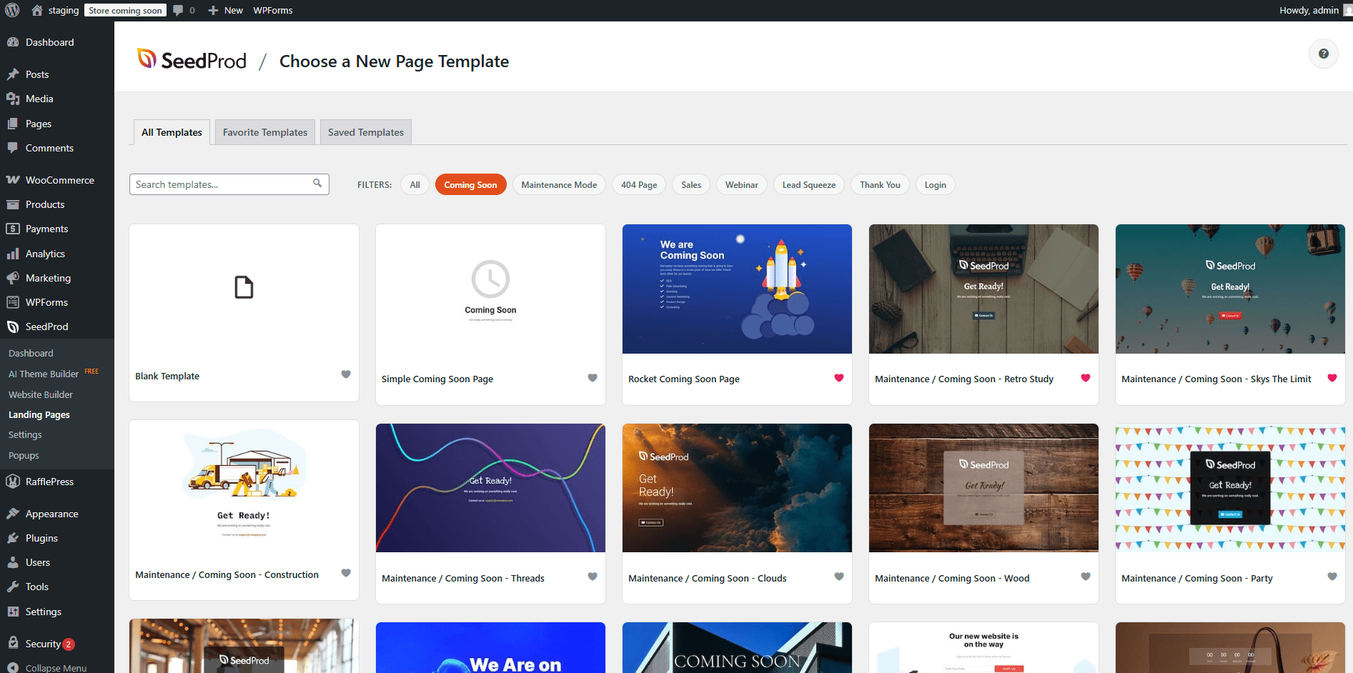Click the search magnifier icon
This screenshot has height=673, width=1353.
[x=317, y=184]
